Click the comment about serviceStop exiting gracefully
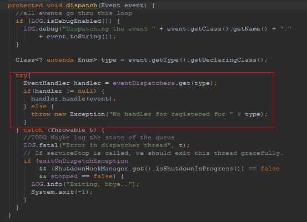This screenshot has width=307, height=222. coord(153,153)
